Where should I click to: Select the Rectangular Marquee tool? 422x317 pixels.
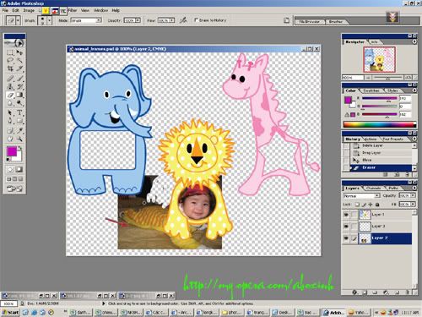[x=10, y=52]
